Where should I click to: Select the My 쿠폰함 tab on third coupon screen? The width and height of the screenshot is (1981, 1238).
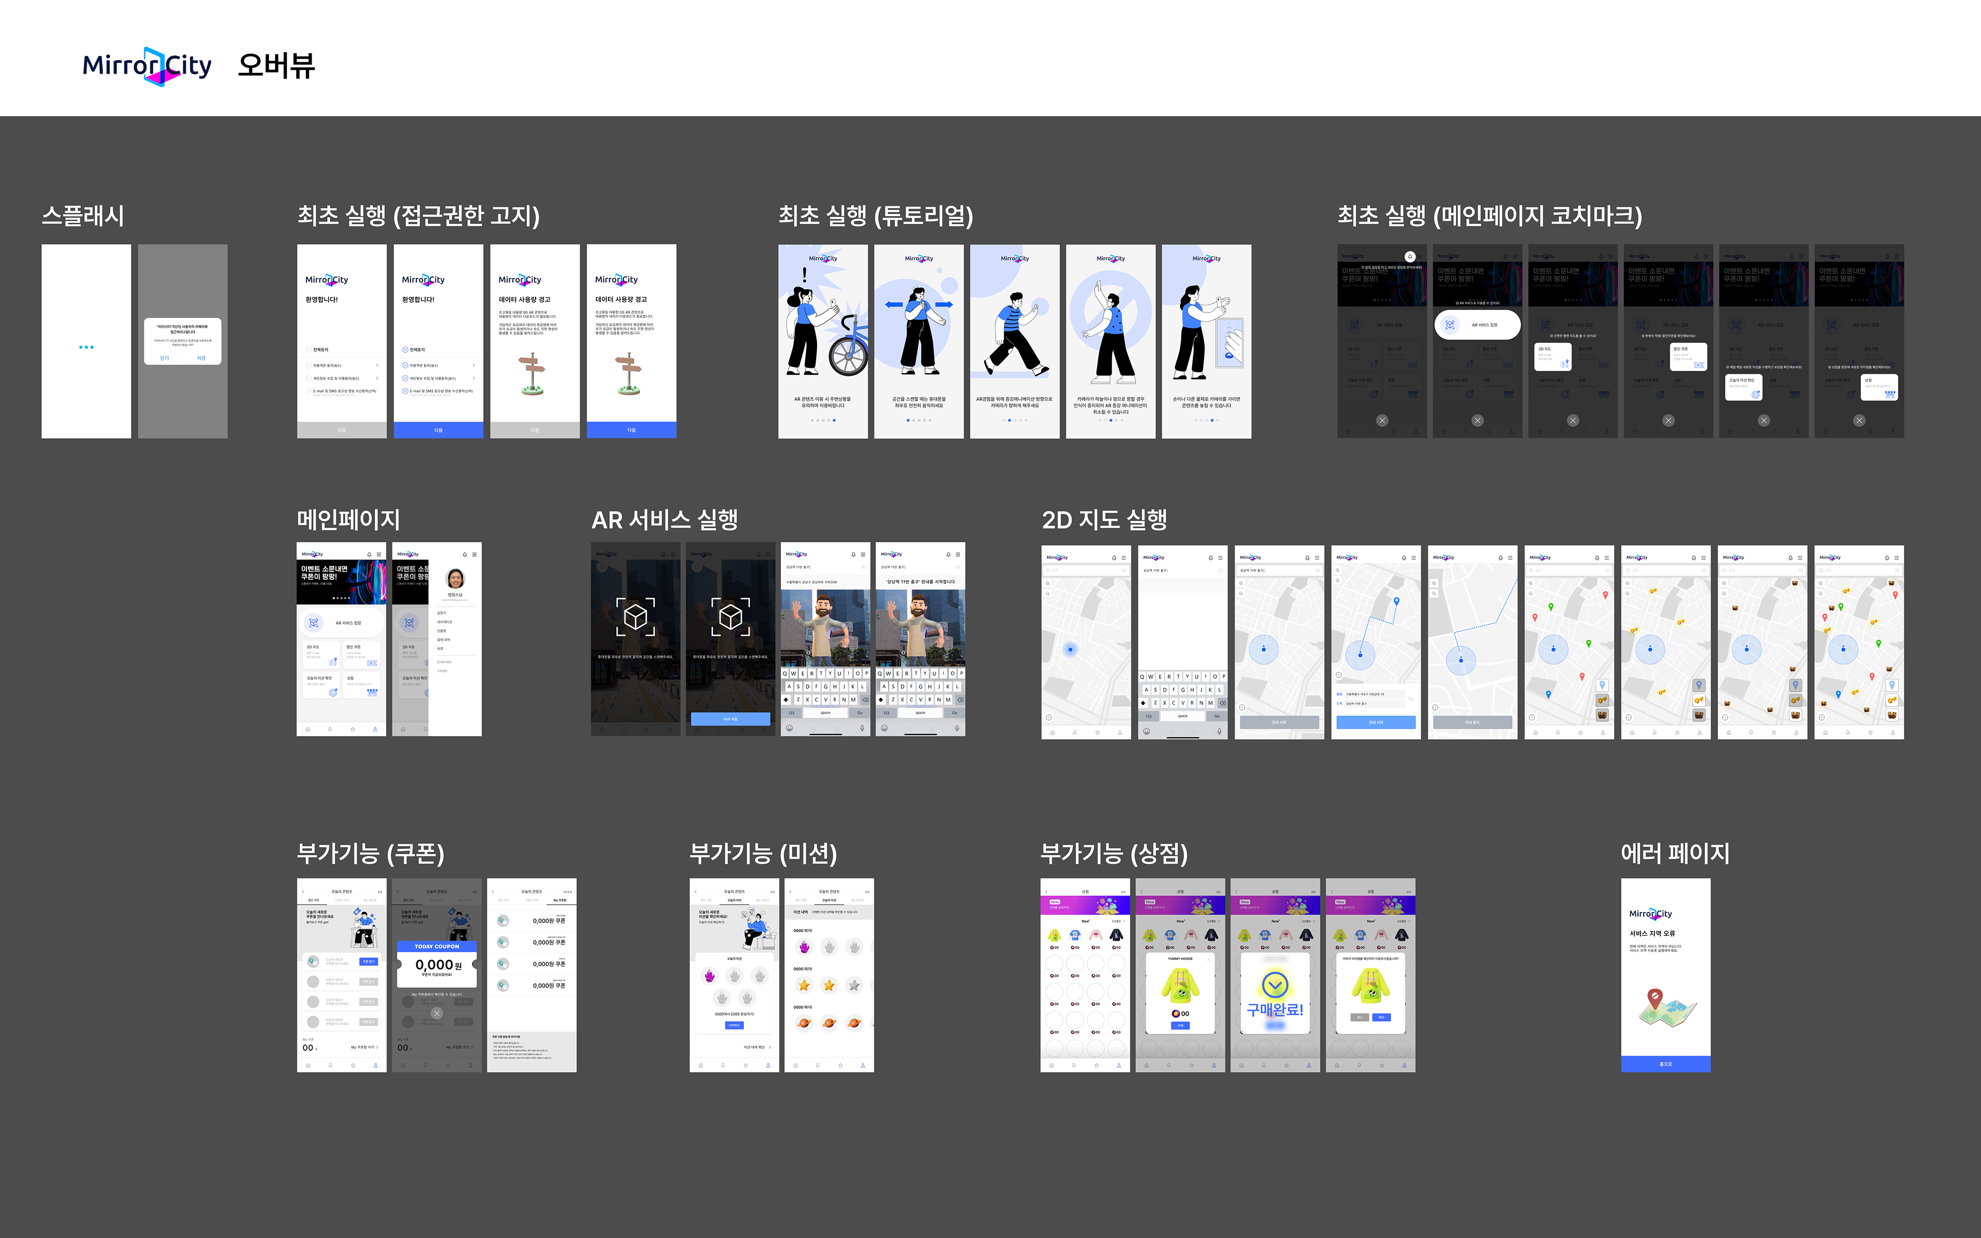560,901
